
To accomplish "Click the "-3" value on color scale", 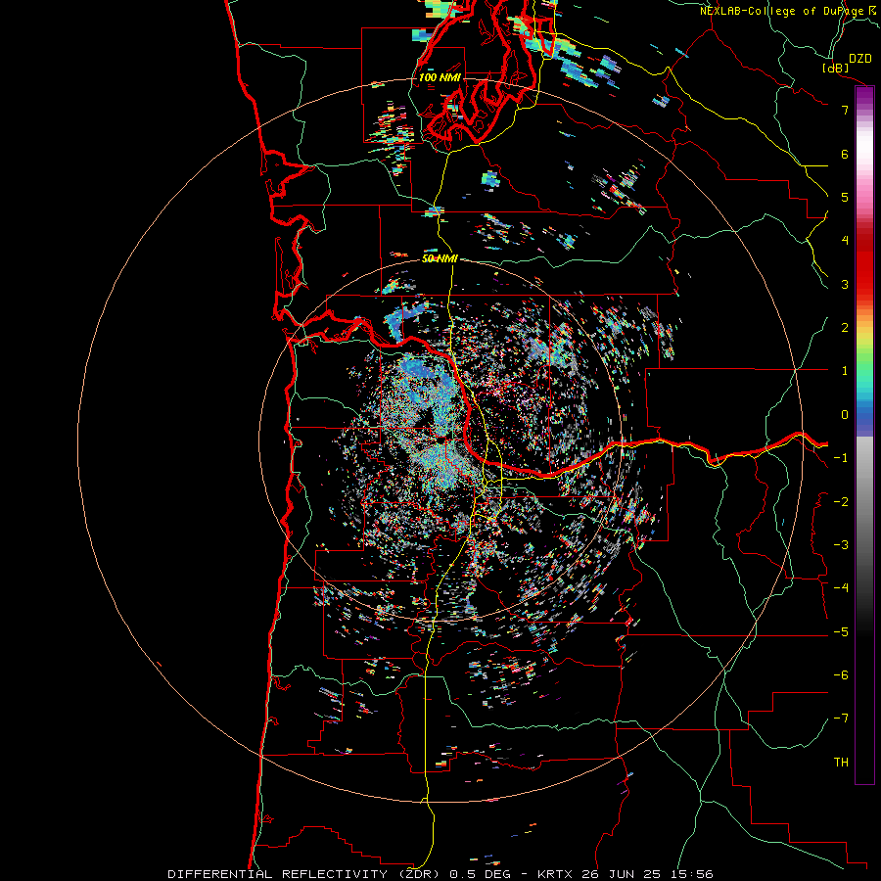I will [841, 545].
